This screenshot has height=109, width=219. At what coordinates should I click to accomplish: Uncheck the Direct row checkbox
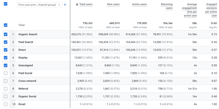click(x=6, y=50)
